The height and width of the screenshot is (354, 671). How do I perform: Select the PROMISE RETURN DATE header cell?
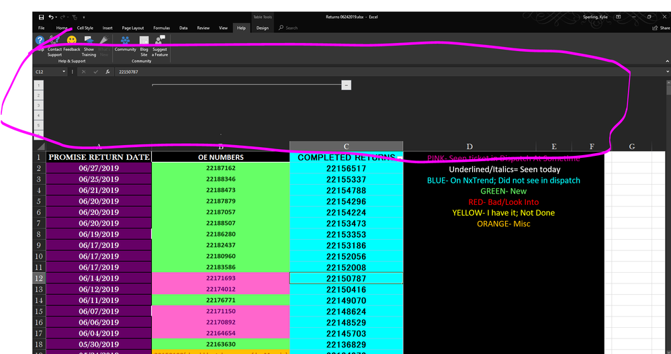point(99,157)
